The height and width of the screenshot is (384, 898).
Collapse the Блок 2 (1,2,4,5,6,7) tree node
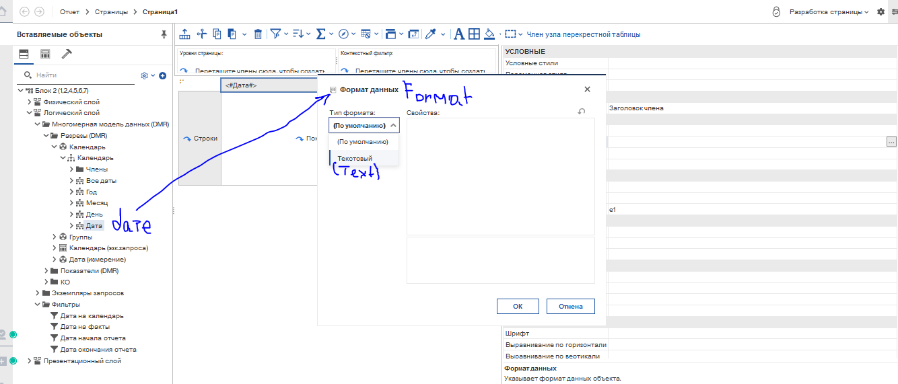20,90
